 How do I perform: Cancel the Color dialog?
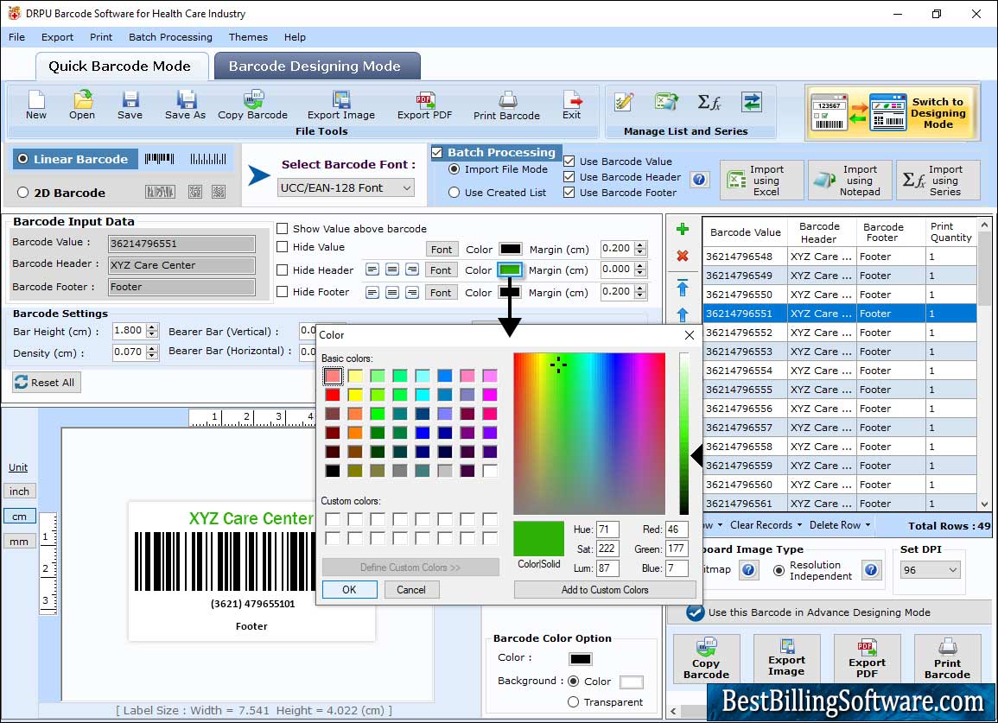pyautogui.click(x=411, y=589)
